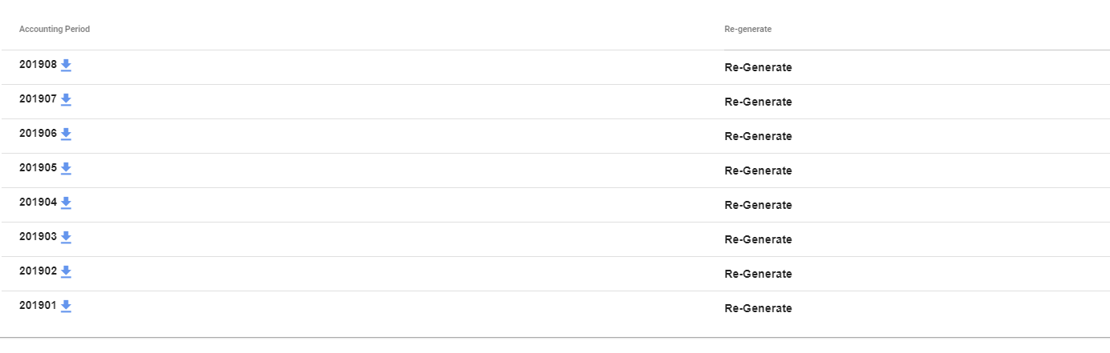Download the 201902 accounting period file
The height and width of the screenshot is (353, 1110).
tap(66, 271)
